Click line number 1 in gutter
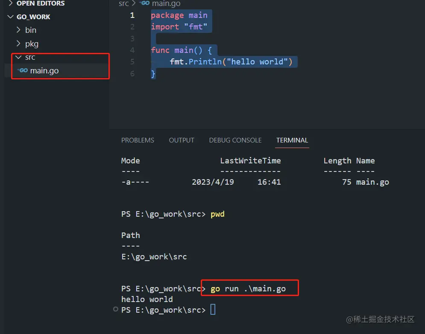Image resolution: width=425 pixels, height=334 pixels. pyautogui.click(x=132, y=15)
